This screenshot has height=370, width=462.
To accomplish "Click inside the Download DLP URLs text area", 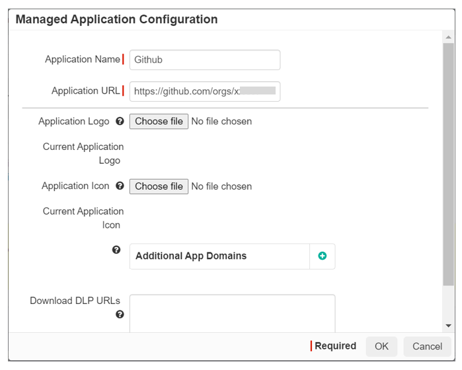I will click(x=232, y=313).
